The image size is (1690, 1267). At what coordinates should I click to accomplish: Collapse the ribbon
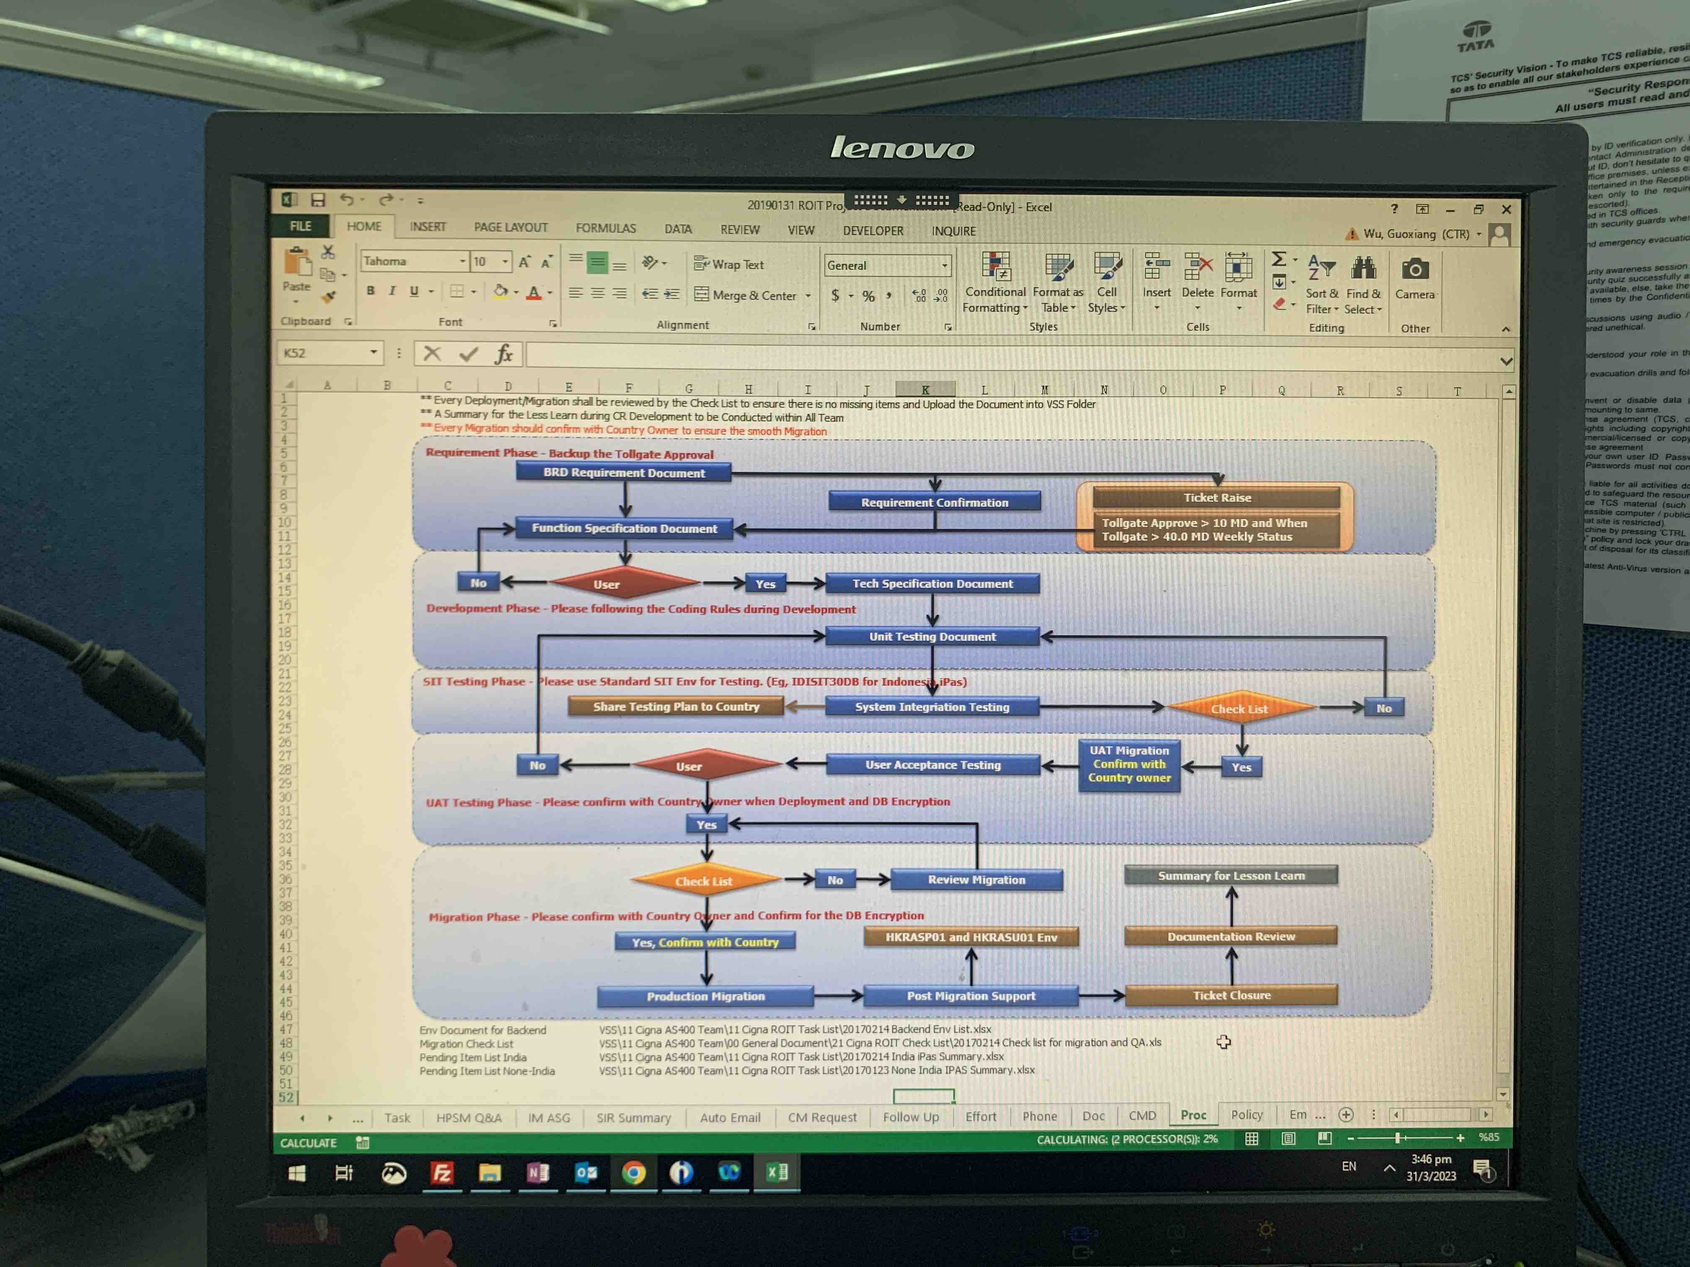(x=1506, y=329)
